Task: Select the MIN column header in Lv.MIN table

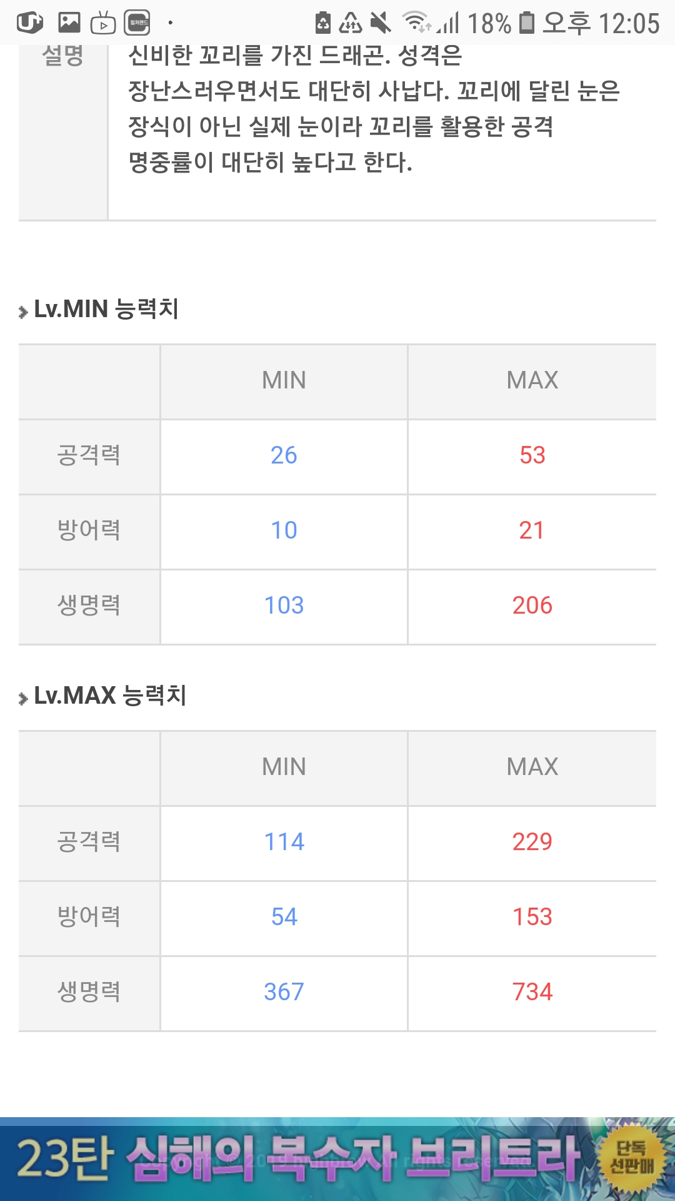Action: (284, 380)
